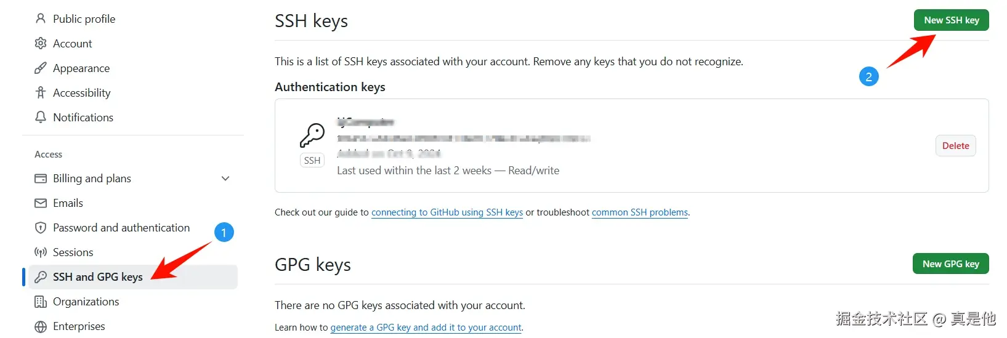Screen dimensions: 1007x338
Task: Click the Organizations building icon
Action: pyautogui.click(x=41, y=302)
